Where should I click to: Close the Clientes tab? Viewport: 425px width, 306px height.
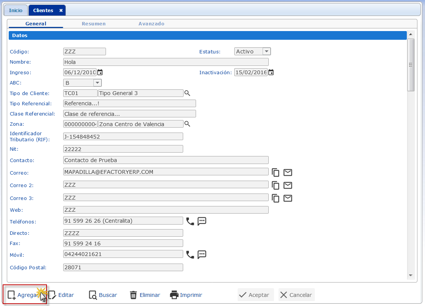61,10
